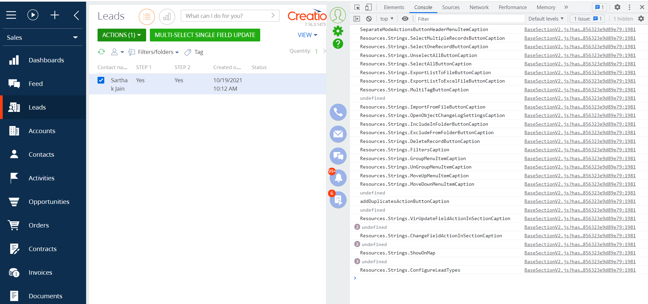The height and width of the screenshot is (304, 648).
Task: Expand the Sales workspace dropdown
Action: 76,37
